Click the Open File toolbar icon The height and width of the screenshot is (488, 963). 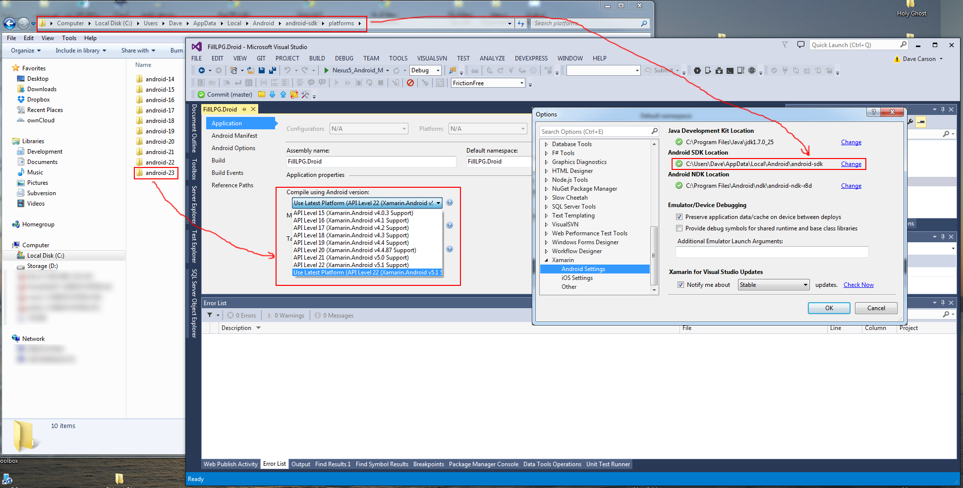(251, 70)
